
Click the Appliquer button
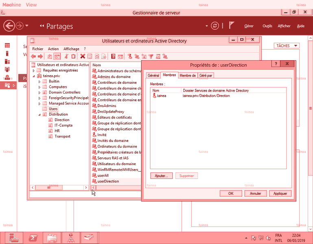click(280, 194)
